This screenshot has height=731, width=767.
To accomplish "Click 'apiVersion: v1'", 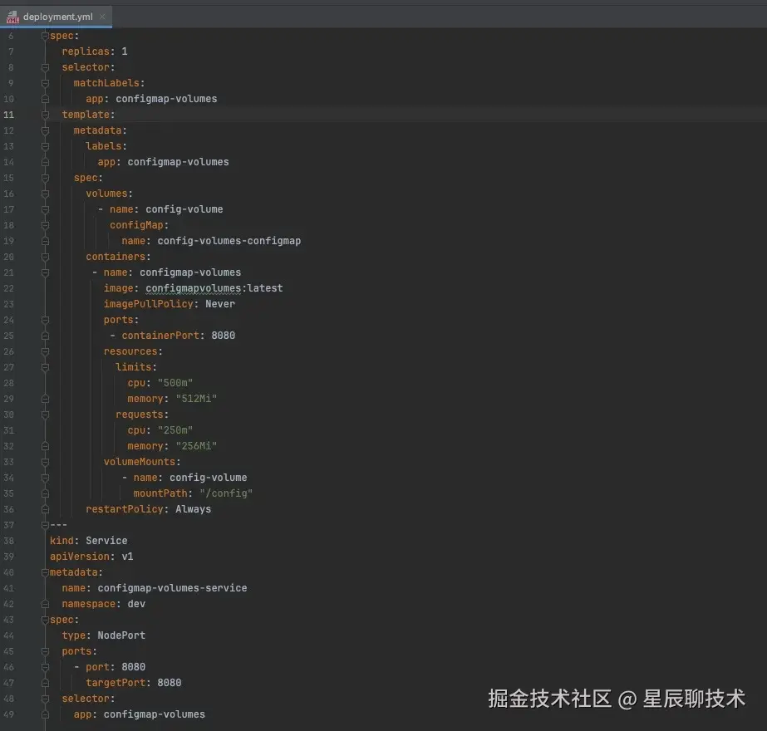I will pos(91,557).
